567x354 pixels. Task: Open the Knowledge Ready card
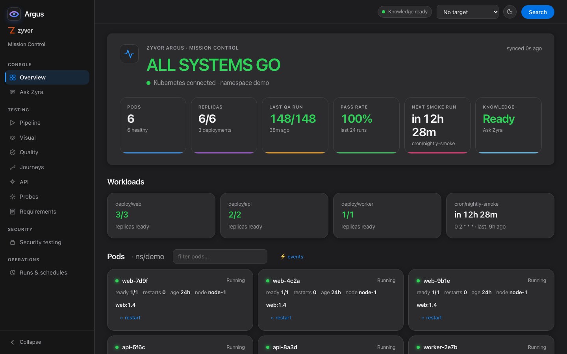pyautogui.click(x=508, y=125)
